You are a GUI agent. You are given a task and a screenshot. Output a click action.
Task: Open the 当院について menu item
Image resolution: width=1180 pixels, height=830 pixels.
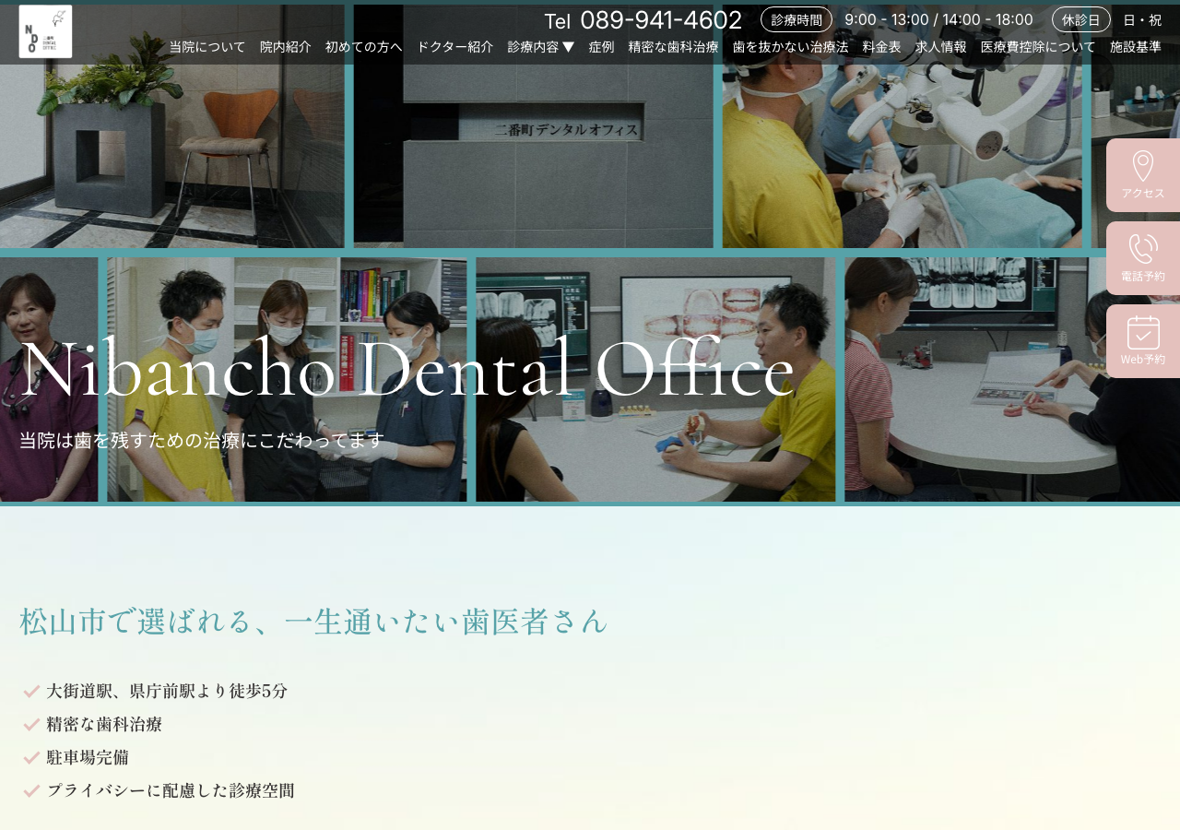(207, 47)
